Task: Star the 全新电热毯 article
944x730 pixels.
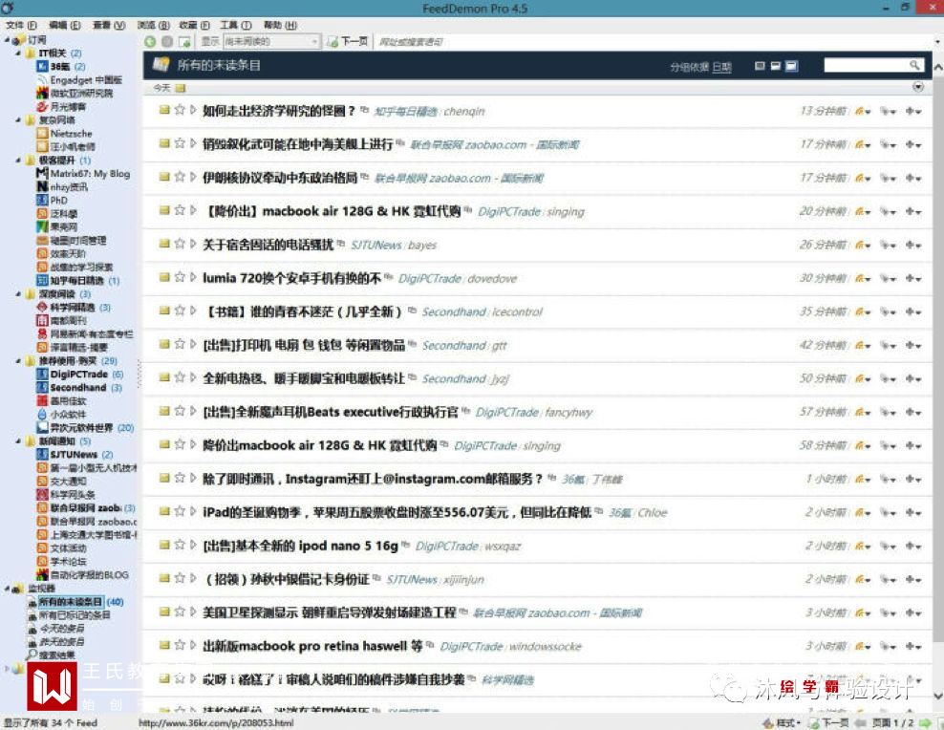Action: [x=180, y=377]
